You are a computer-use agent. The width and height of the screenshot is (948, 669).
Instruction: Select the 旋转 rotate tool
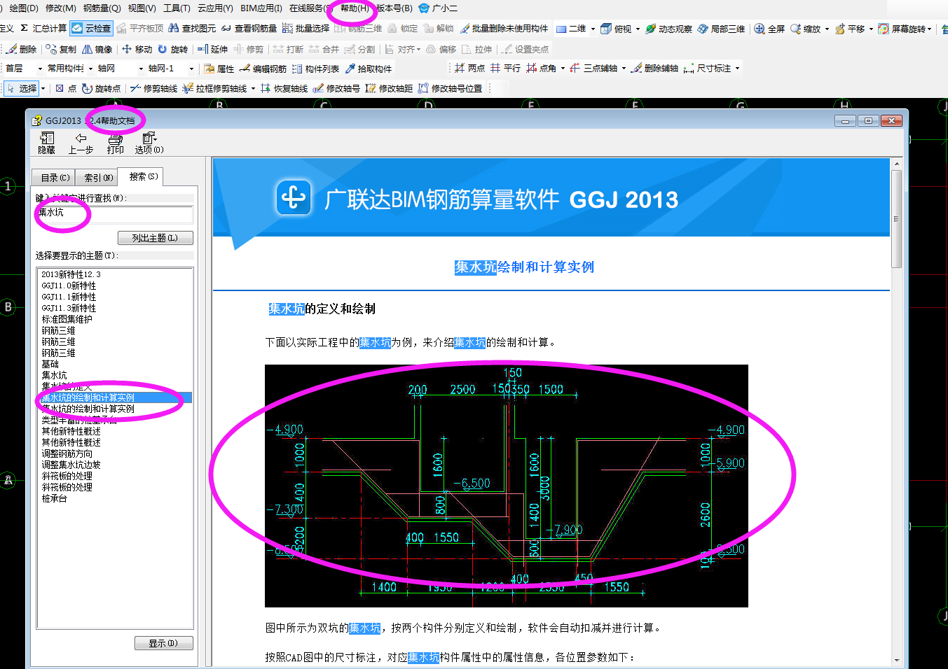click(173, 49)
